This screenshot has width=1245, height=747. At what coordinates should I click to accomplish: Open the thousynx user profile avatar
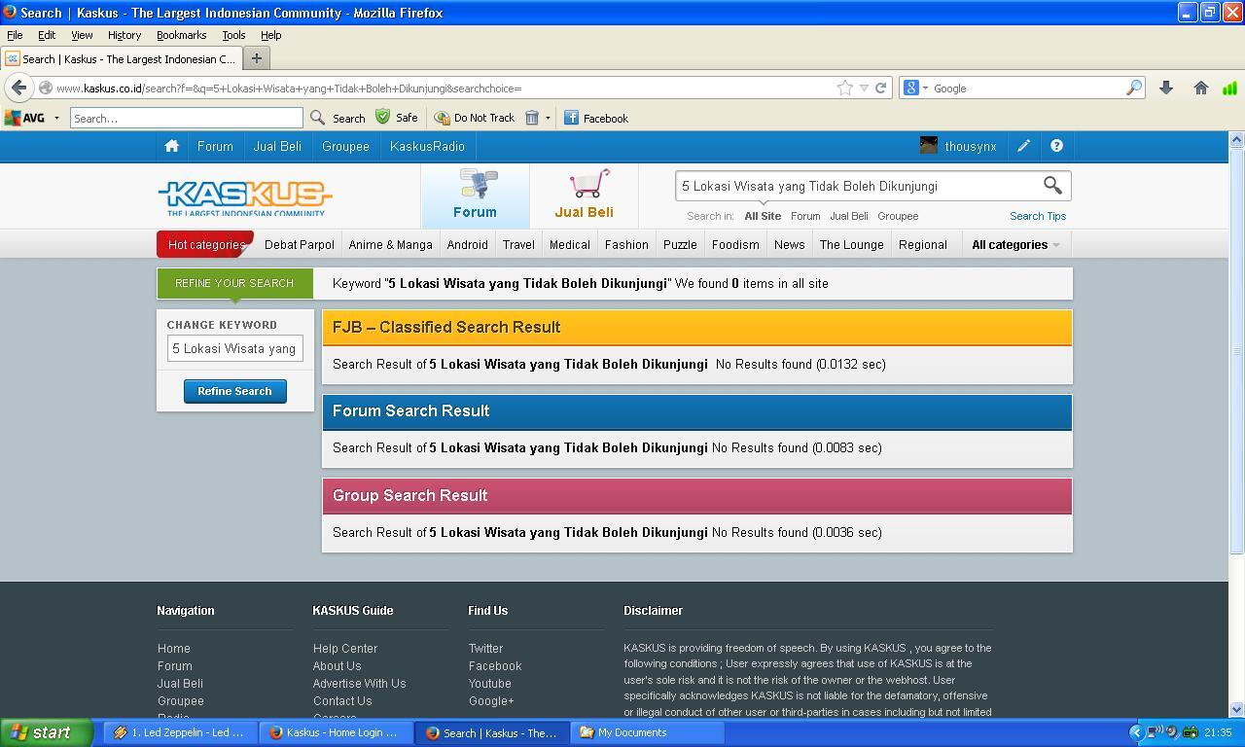[929, 146]
